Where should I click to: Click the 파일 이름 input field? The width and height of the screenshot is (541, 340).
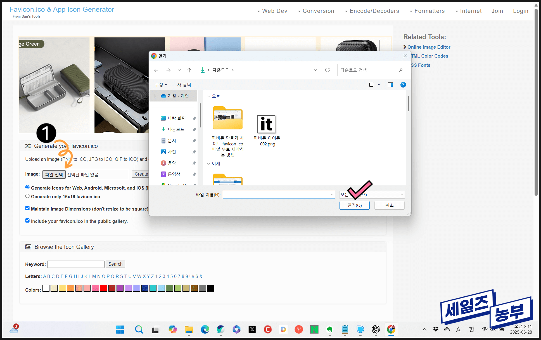[277, 195]
